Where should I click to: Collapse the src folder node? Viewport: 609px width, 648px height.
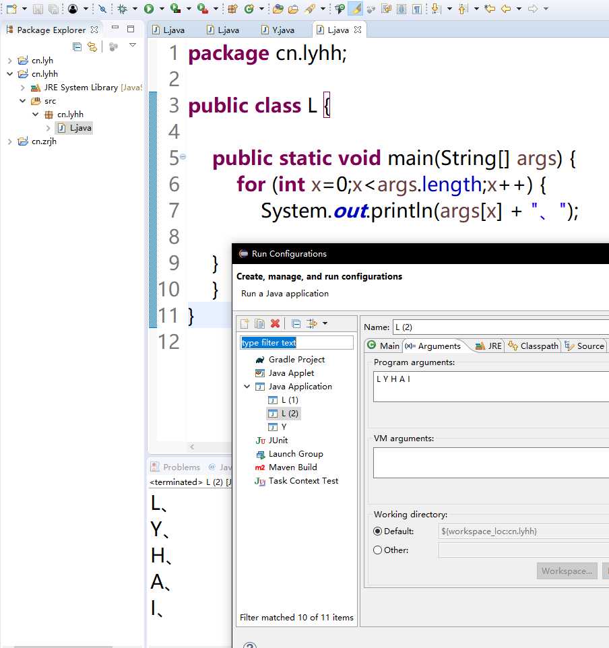click(23, 101)
